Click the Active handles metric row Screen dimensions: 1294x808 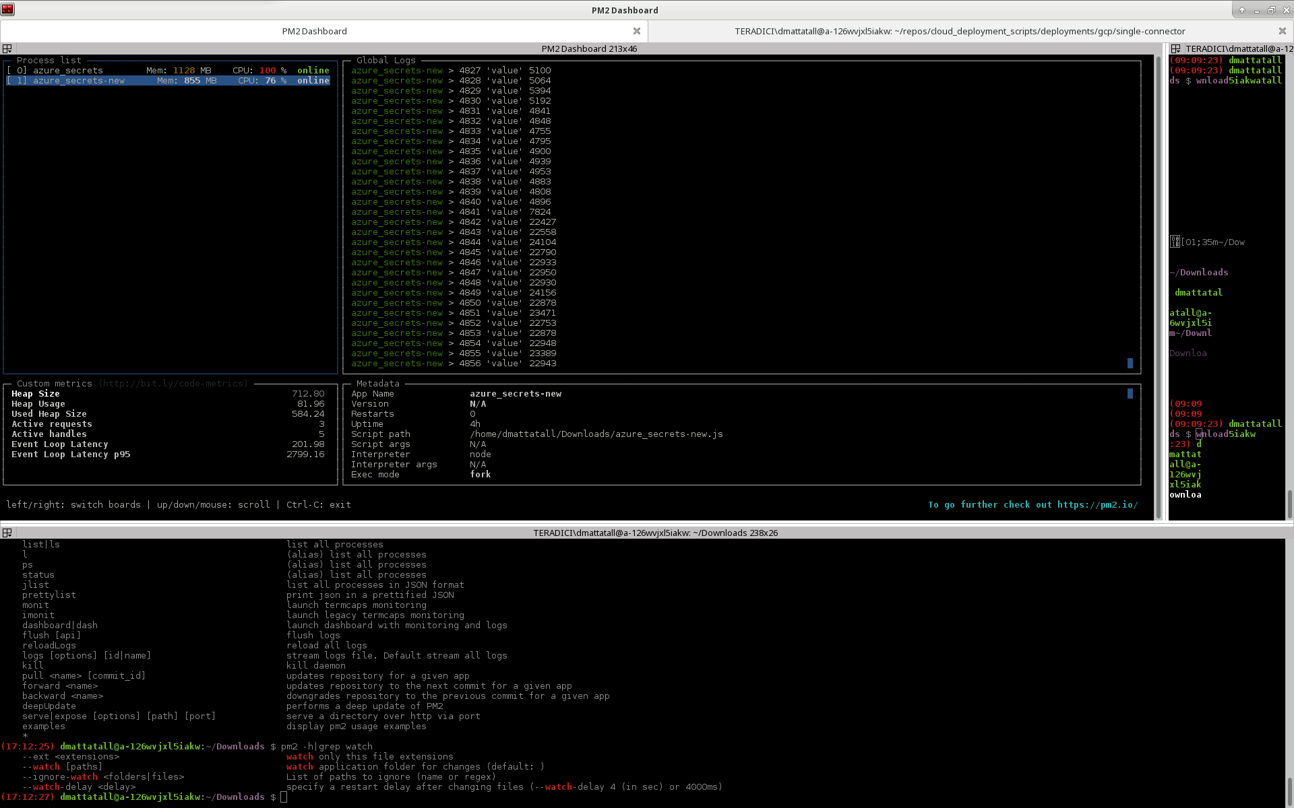click(168, 434)
